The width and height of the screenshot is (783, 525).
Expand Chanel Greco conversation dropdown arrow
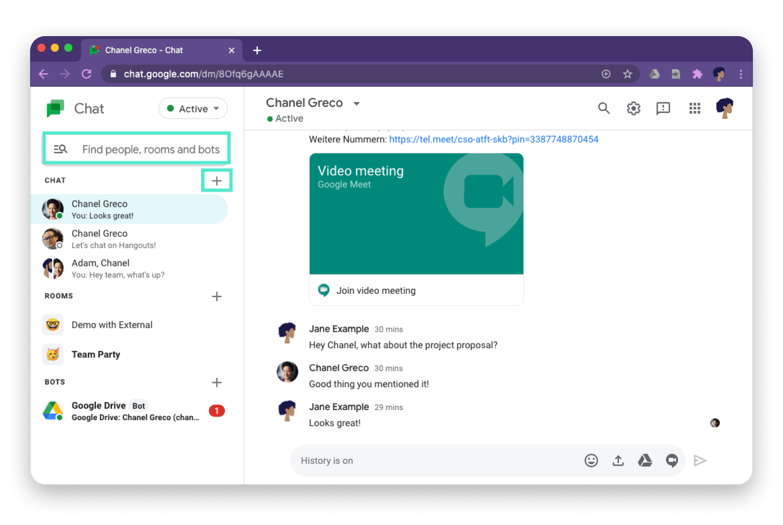click(x=357, y=103)
